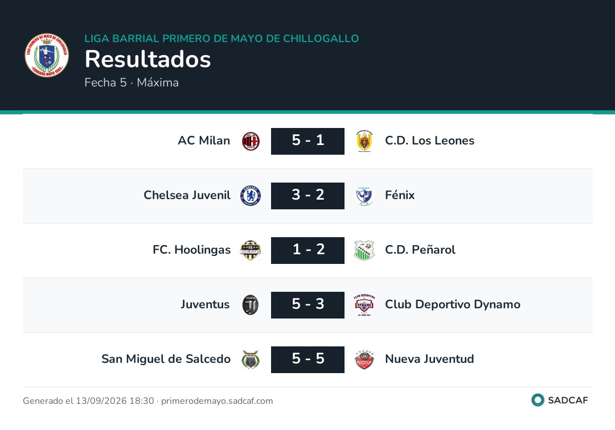Click the C.D. Peñarol green striped crest

[364, 250]
